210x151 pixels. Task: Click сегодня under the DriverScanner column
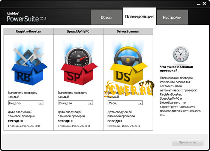pos(115,121)
